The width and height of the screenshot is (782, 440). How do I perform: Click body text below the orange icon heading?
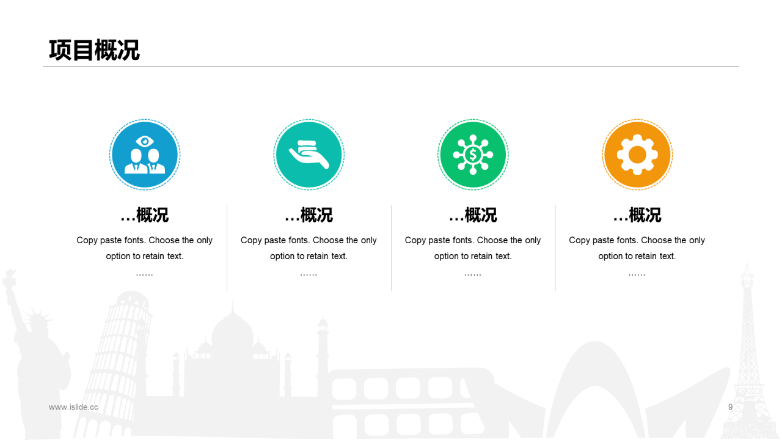click(x=637, y=248)
